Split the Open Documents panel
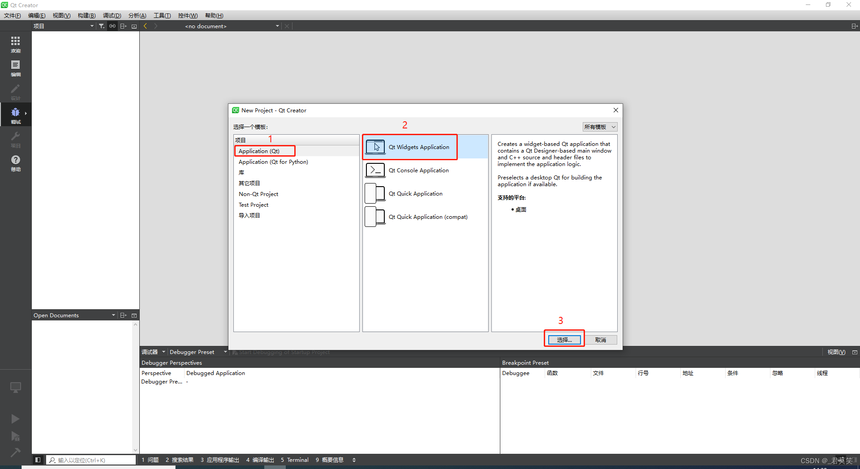 point(123,316)
